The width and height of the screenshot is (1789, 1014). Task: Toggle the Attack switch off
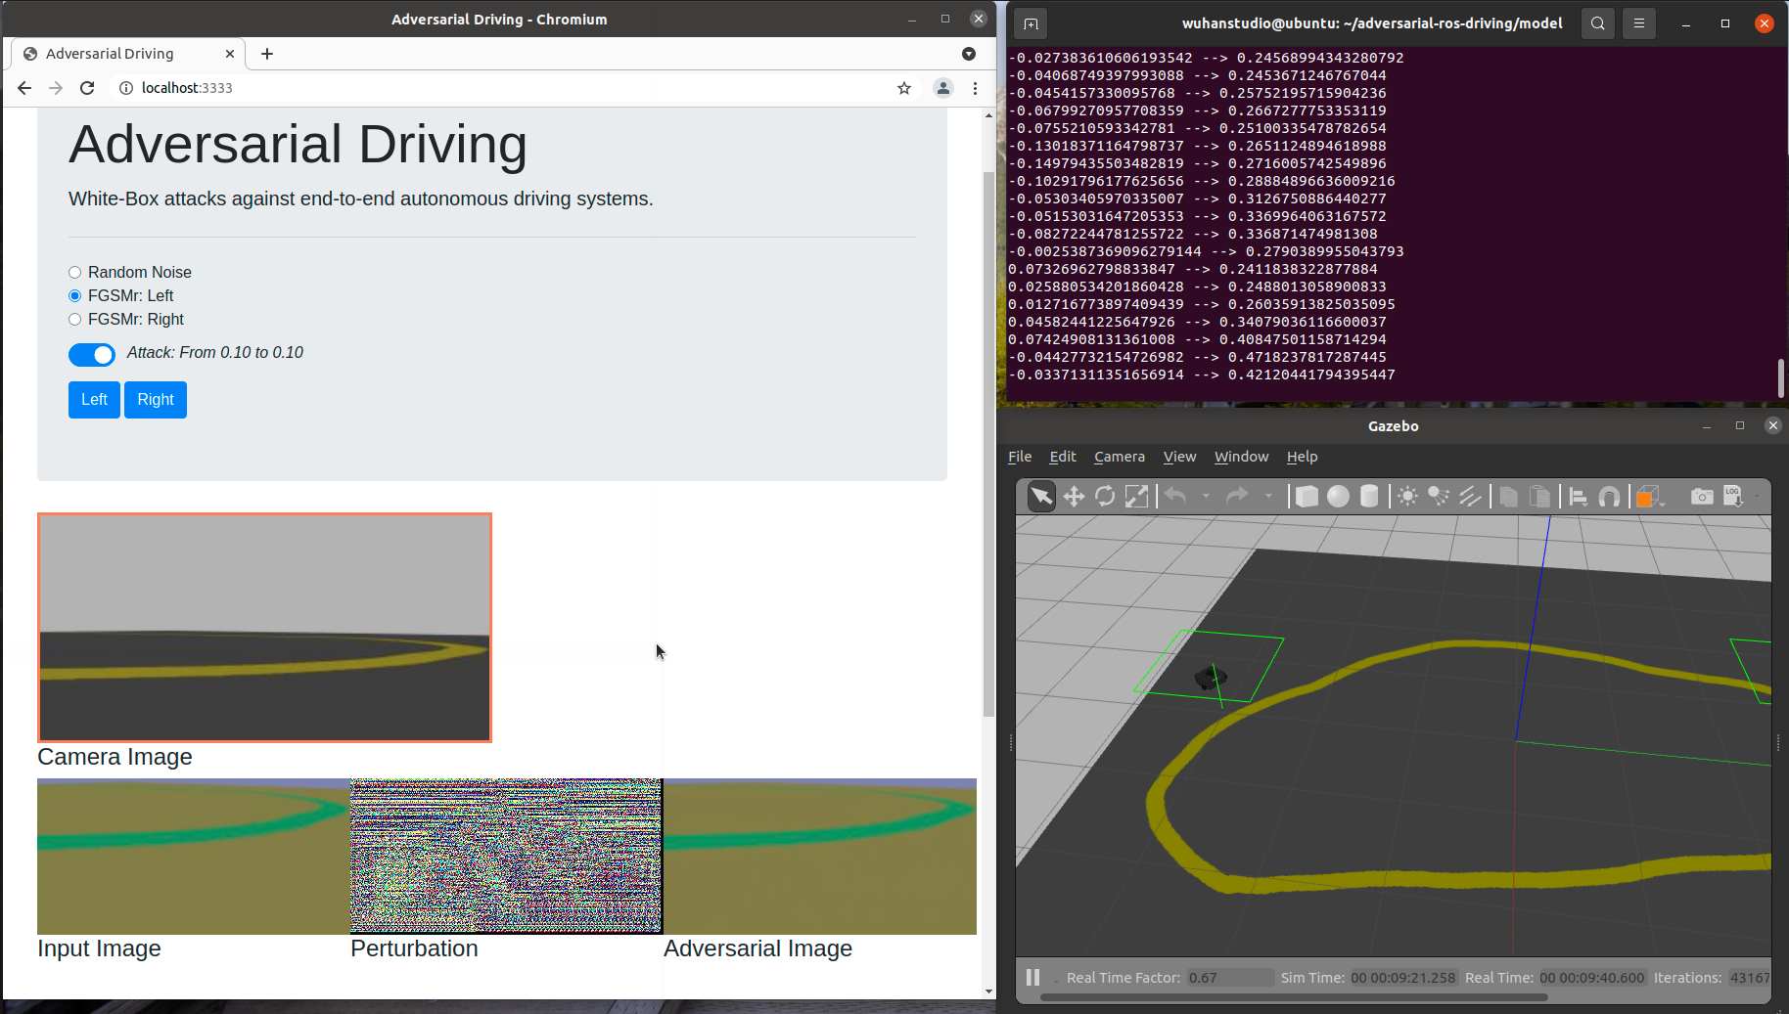(x=92, y=355)
